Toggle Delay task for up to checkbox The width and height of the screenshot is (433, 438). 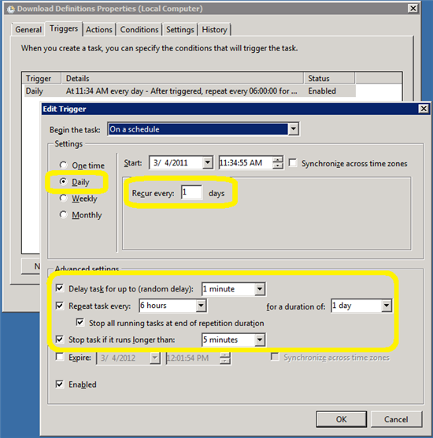60,288
